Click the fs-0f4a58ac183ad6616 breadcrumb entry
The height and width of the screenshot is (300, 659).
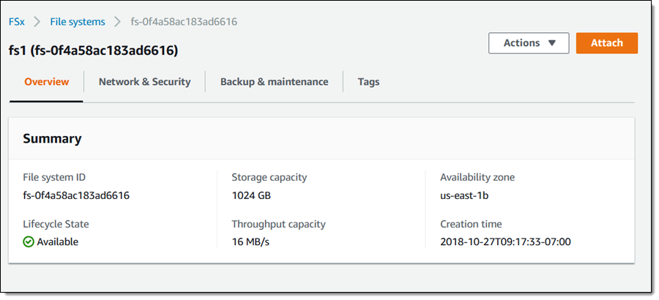click(183, 22)
